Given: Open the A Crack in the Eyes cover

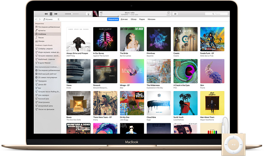Looking at the screenshot, I should [186, 71].
